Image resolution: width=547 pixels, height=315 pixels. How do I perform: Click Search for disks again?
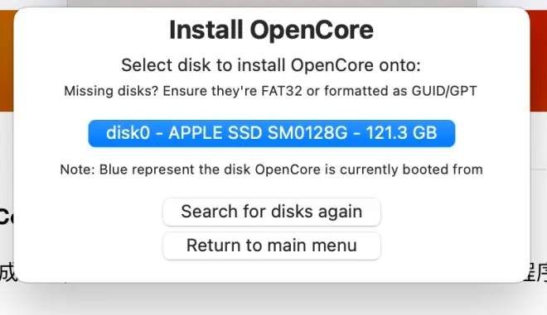[x=271, y=212]
